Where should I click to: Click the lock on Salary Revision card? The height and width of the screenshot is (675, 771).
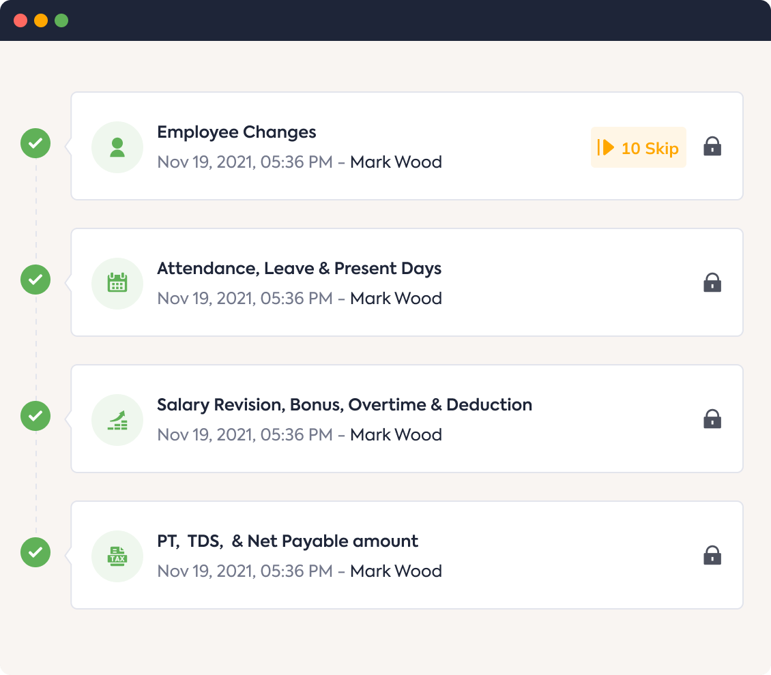[x=712, y=419]
